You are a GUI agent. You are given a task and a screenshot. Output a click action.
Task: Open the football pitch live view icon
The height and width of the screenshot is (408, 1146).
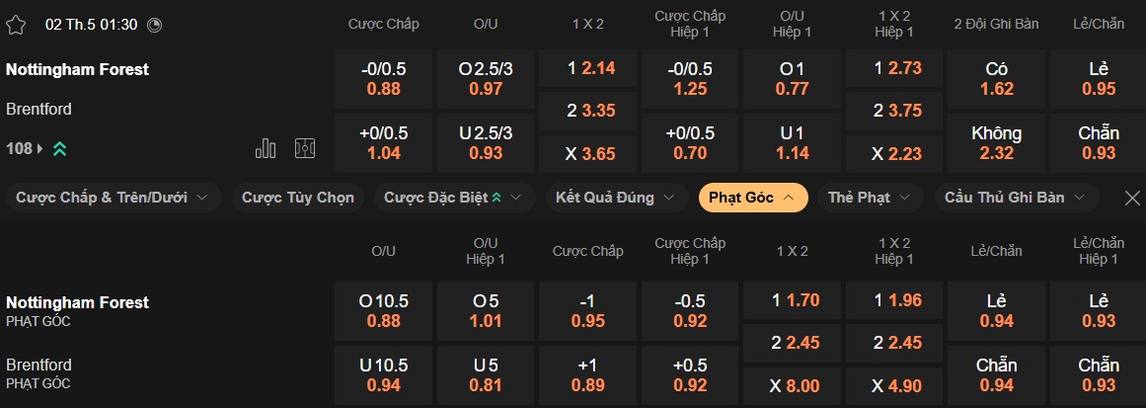tap(305, 148)
